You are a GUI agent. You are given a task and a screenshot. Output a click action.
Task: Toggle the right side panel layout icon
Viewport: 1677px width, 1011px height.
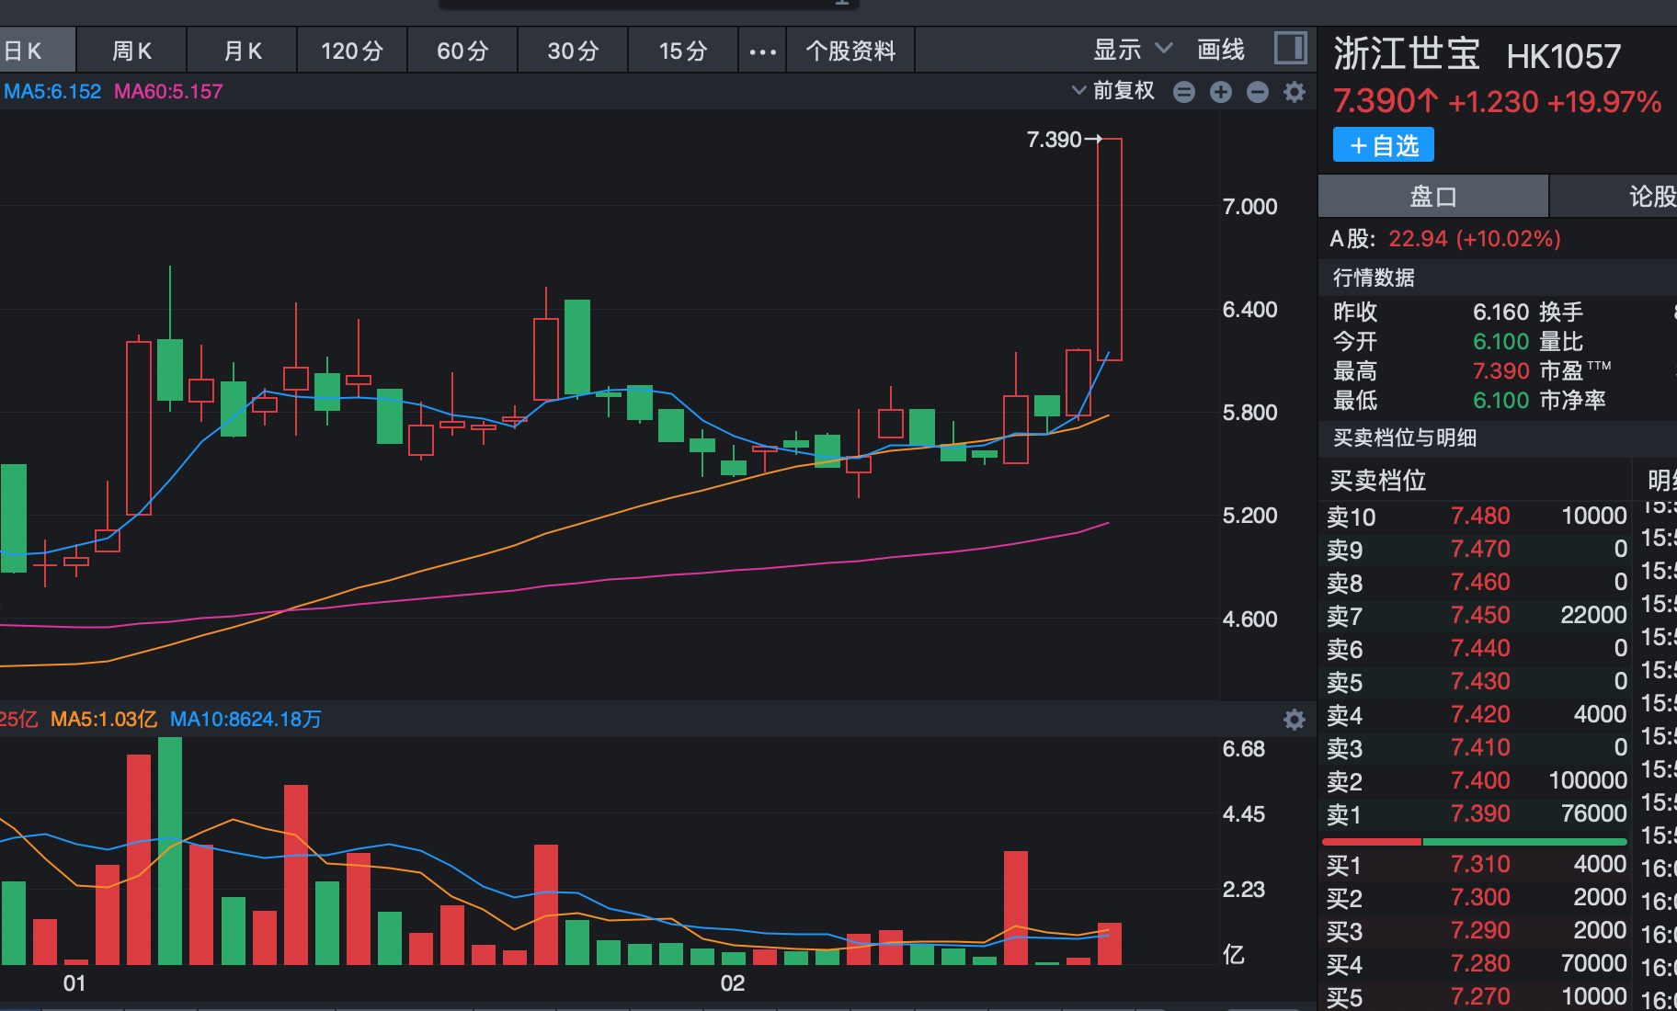(x=1290, y=49)
